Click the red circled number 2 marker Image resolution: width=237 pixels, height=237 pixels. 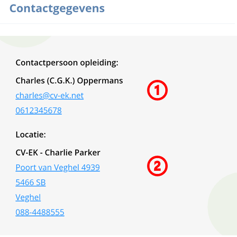(157, 166)
